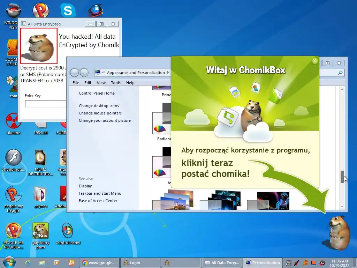Switch to the Login taskbar button

click(x=140, y=263)
